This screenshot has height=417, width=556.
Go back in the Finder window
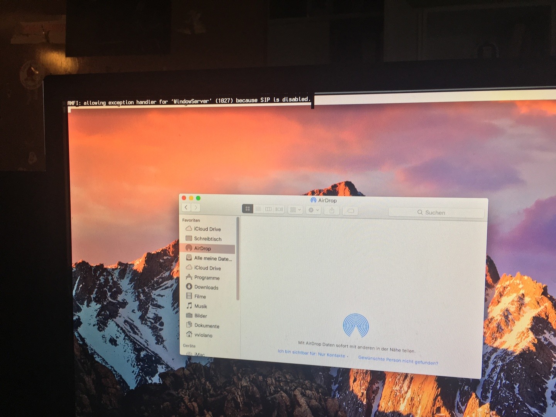click(186, 208)
